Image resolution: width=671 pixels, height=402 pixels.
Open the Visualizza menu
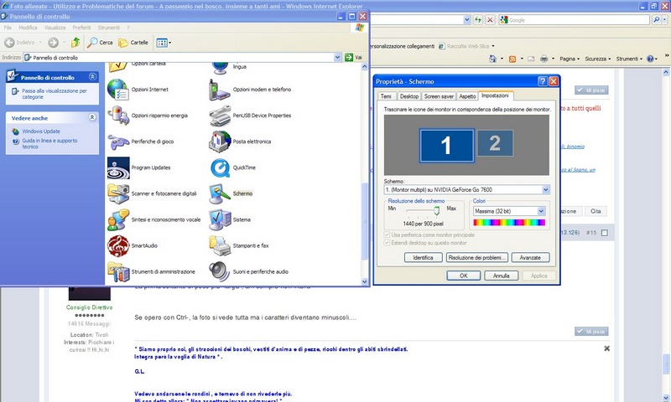pos(57,28)
